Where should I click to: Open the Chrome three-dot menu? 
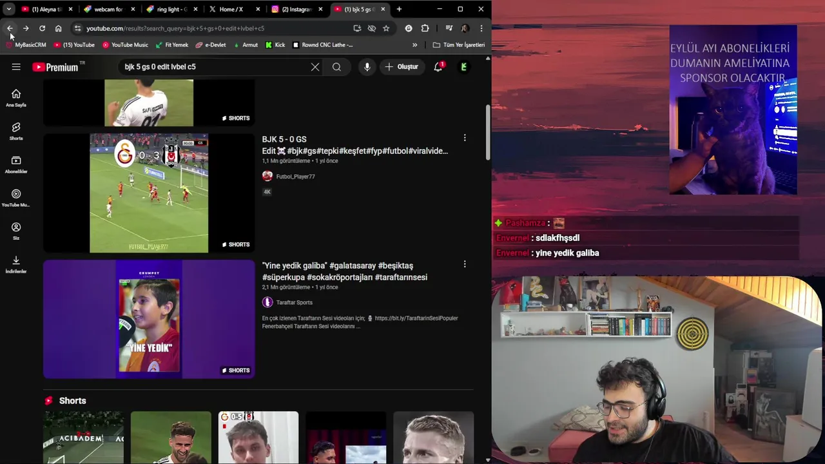click(x=481, y=28)
